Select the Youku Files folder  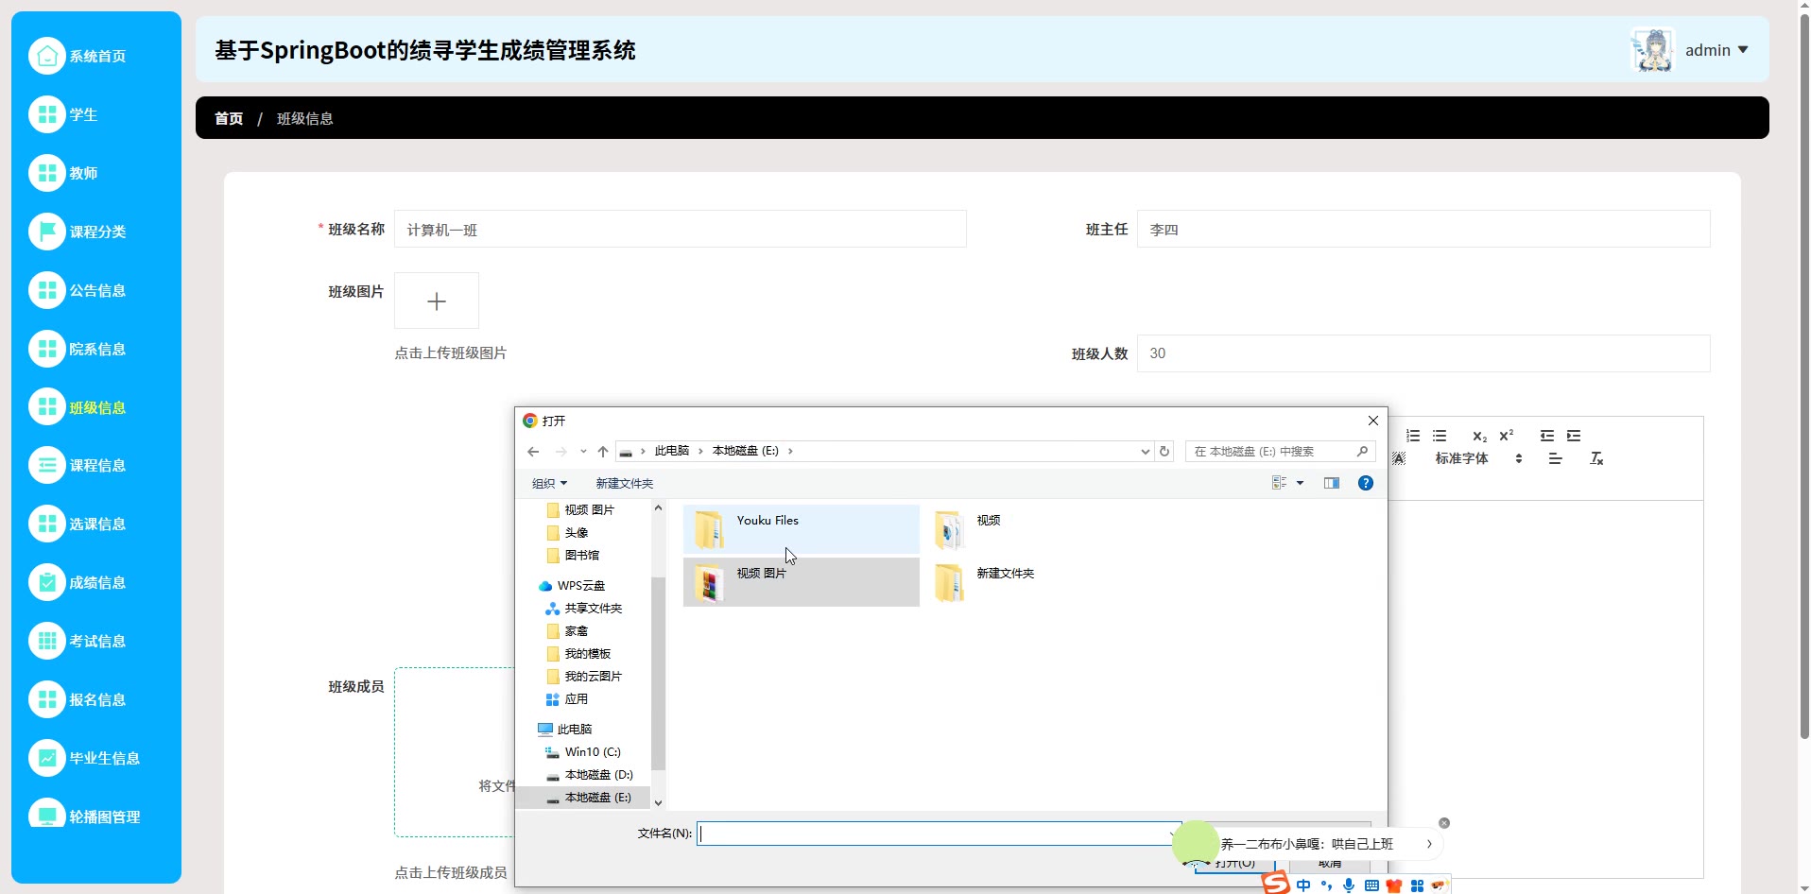tap(802, 529)
